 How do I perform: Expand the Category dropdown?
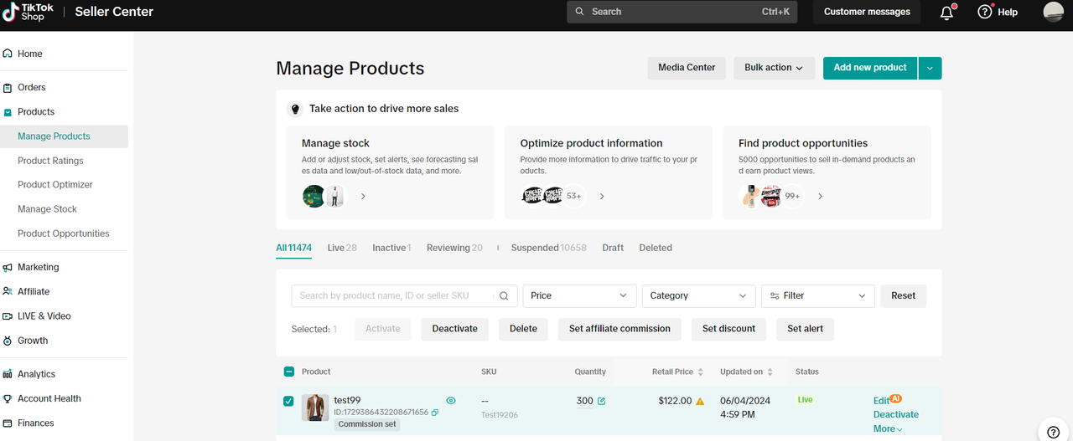pyautogui.click(x=698, y=295)
